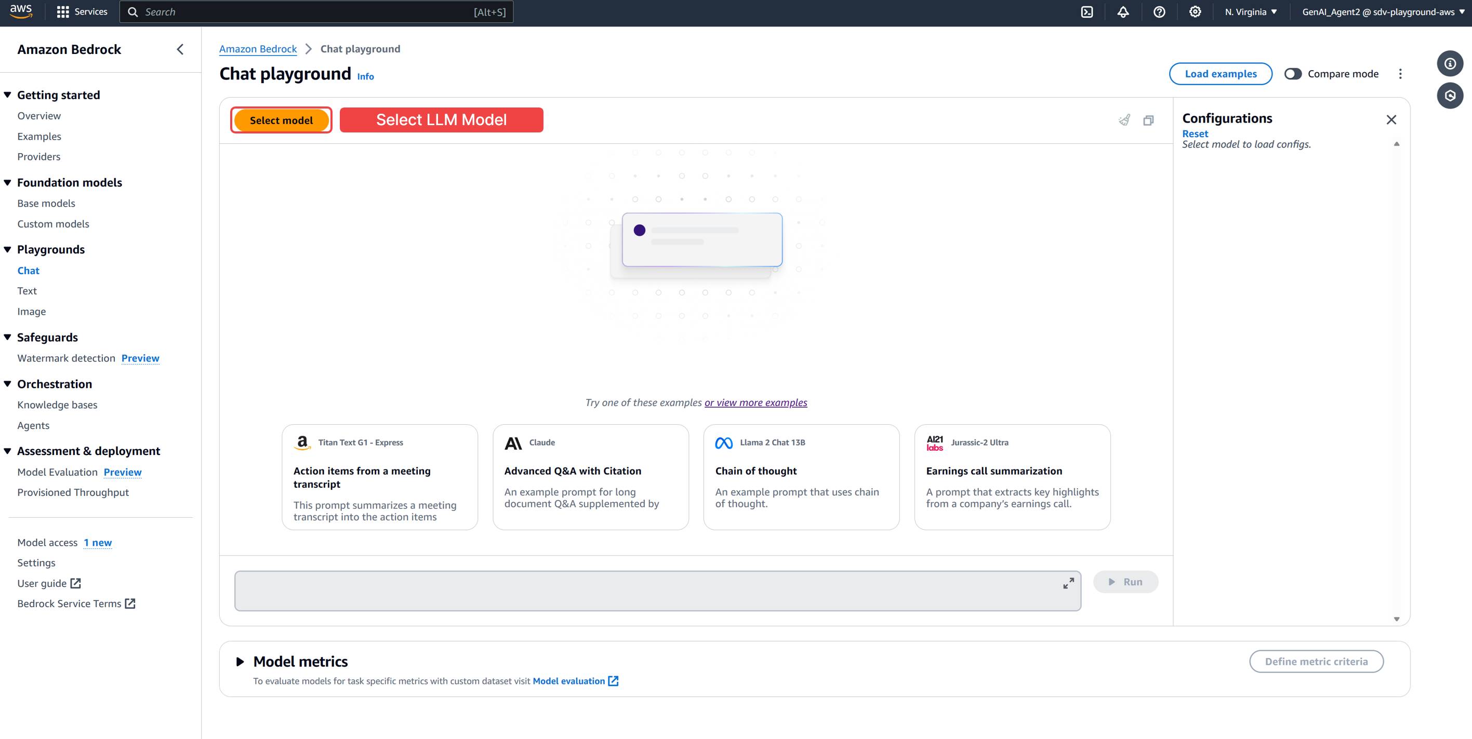The width and height of the screenshot is (1472, 739).
Task: Click Reset in Configurations
Action: pos(1195,133)
